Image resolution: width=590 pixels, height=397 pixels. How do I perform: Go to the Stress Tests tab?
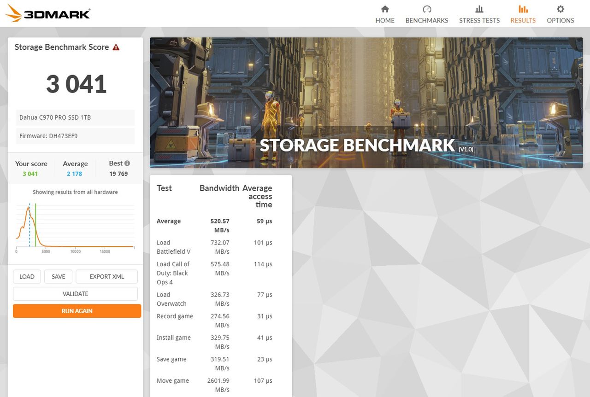479,14
